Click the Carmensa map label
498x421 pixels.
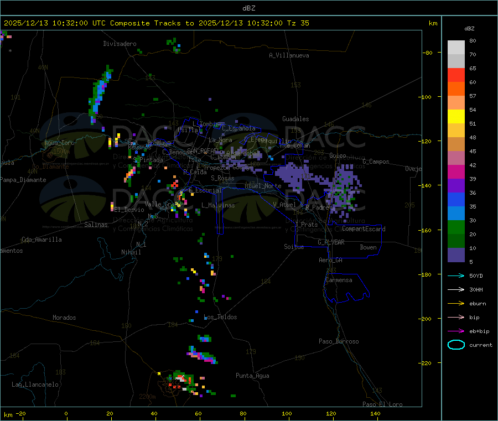[x=339, y=280]
